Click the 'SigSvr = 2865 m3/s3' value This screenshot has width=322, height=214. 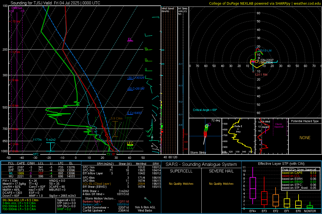(x=62, y=196)
